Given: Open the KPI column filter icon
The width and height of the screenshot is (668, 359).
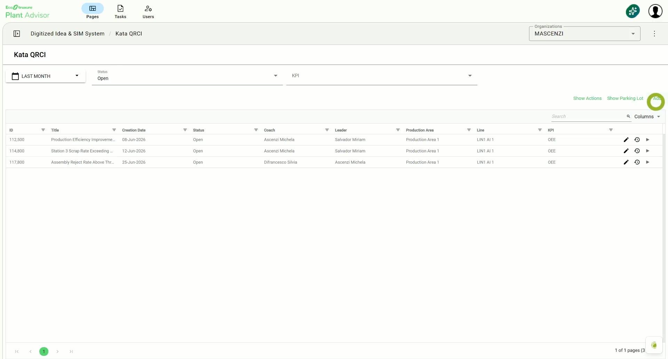Looking at the screenshot, I should pos(611,130).
